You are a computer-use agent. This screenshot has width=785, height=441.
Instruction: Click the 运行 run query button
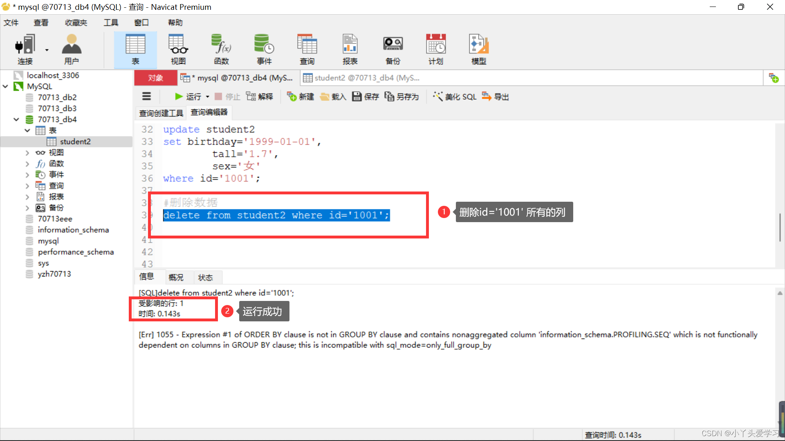click(x=188, y=97)
